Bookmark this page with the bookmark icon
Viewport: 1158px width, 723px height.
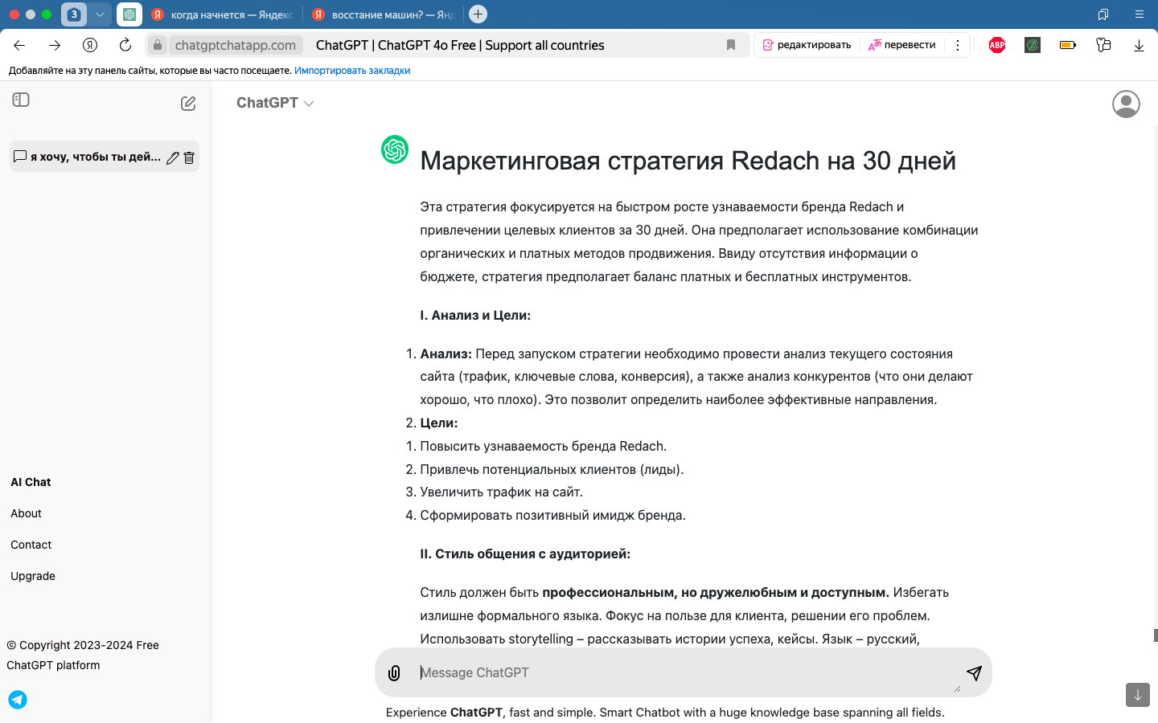coord(731,45)
